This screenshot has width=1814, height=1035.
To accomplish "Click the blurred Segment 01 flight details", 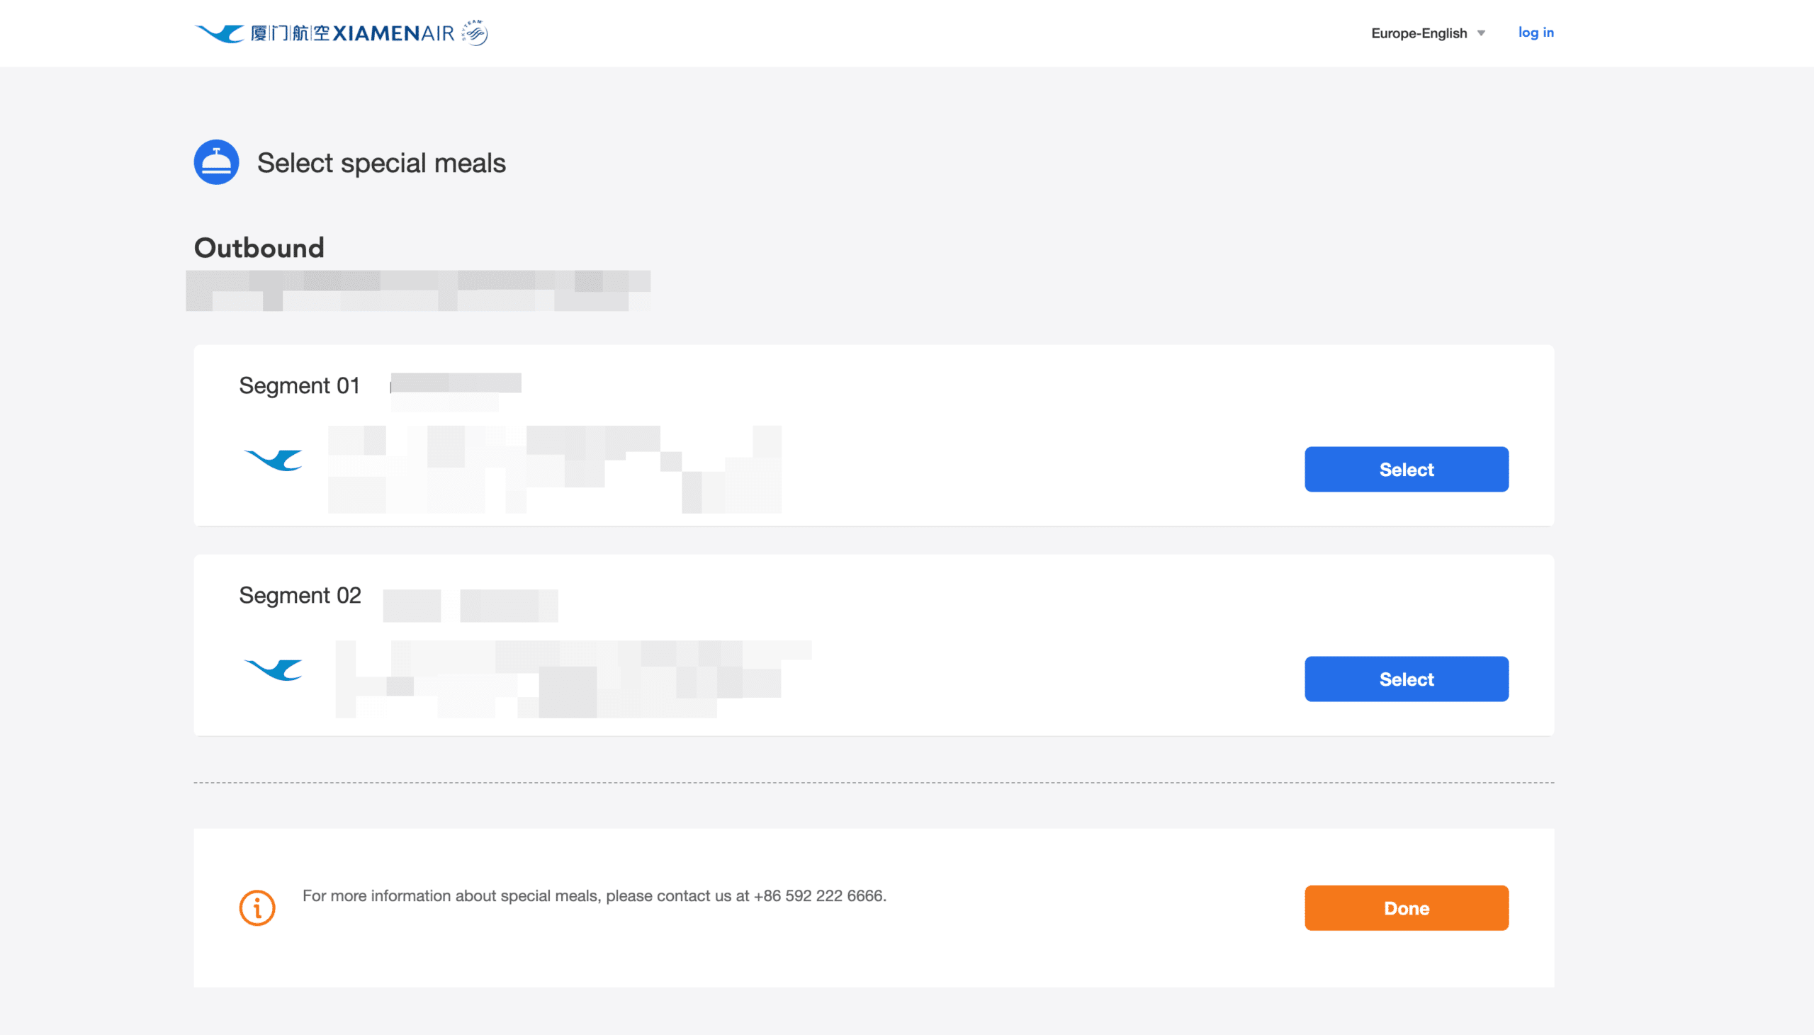I will coord(554,469).
